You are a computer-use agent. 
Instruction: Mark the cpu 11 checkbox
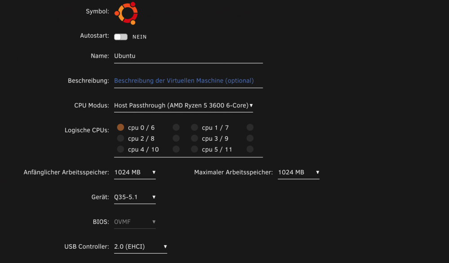[250, 149]
